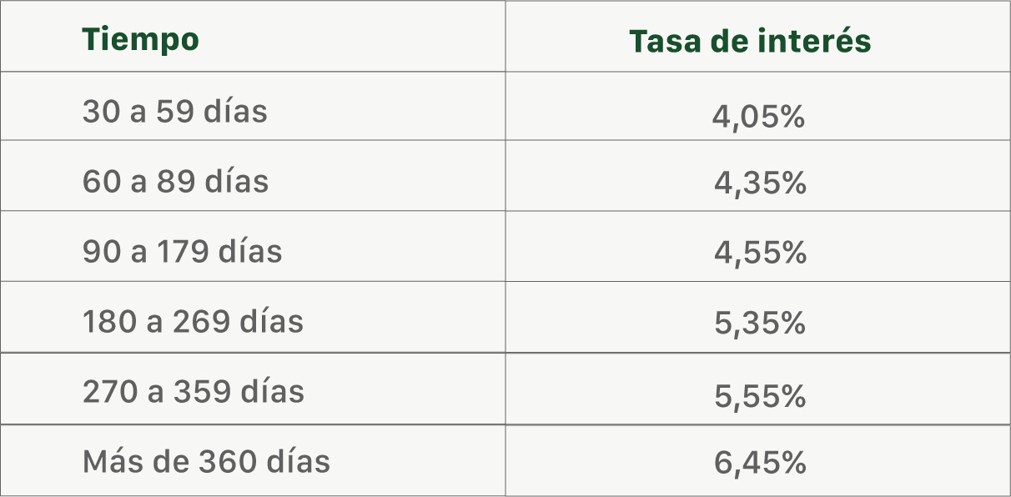1011x497 pixels.
Task: Select the Más de 360 días cell
Action: point(206,460)
